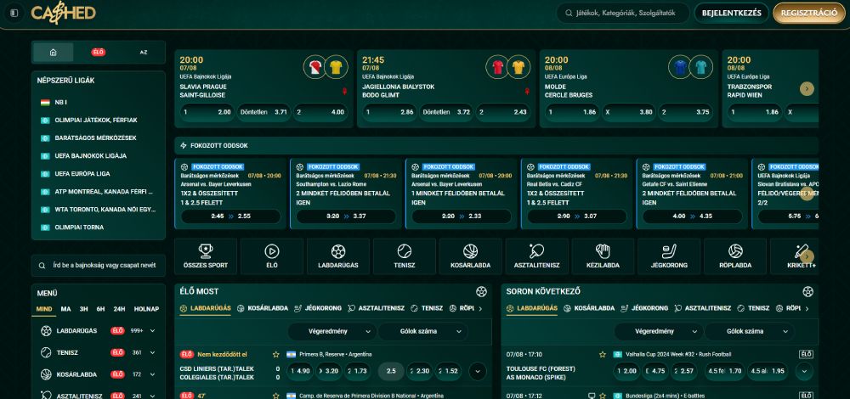Open the Összes Sport trophy tile
Image resolution: width=850 pixels, height=399 pixels.
point(206,256)
